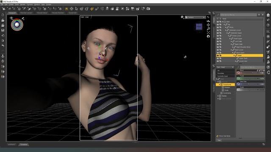Image resolution: width=271 pixels, height=152 pixels.
Task: Expand the Left Collar node
Action: [x=231, y=41]
